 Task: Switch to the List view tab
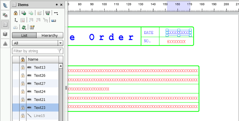(24, 35)
